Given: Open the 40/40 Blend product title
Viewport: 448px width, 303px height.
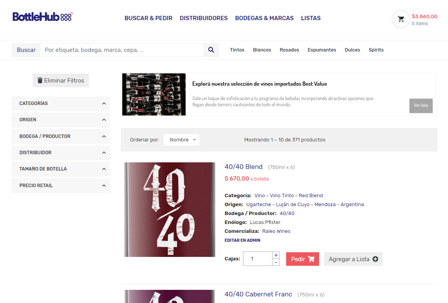Looking at the screenshot, I should tap(243, 167).
